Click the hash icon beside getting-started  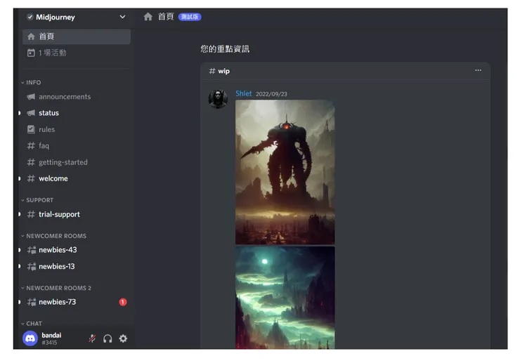point(31,162)
